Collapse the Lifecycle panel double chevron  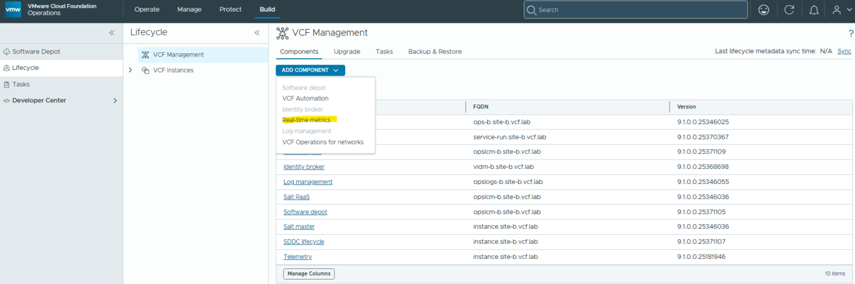(x=257, y=33)
